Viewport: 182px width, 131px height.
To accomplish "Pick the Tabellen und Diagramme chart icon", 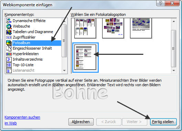I will coord(9,32).
